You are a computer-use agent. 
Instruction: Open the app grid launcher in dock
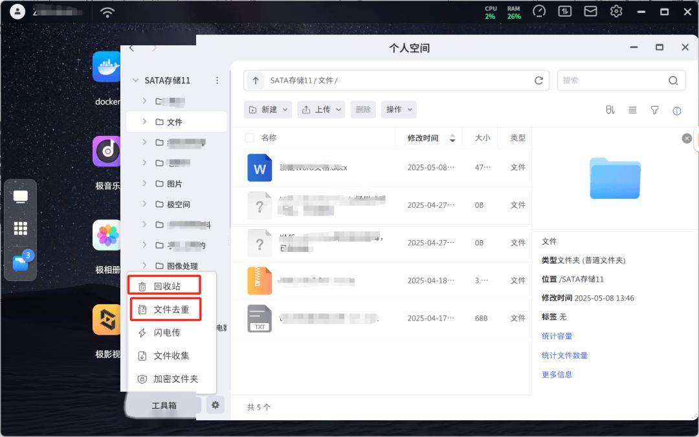(21, 229)
